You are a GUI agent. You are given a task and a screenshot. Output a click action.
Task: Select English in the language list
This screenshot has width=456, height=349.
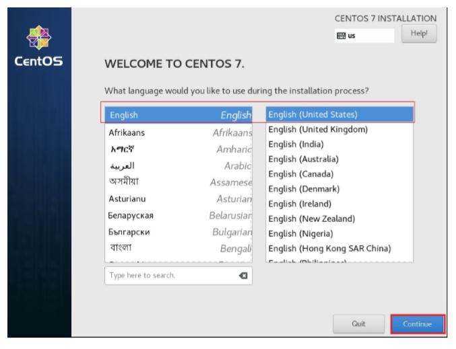coord(178,115)
